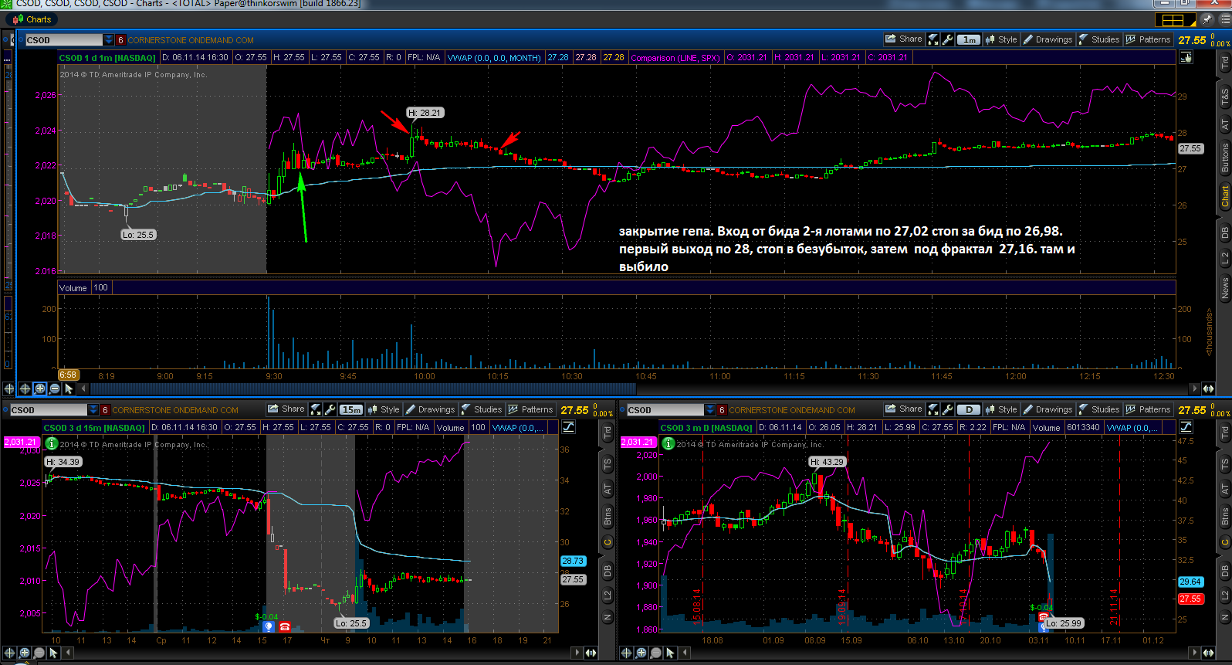Open chart mode icon in top chart toolbar
Viewport: 1232px width, 665px height.
click(x=933, y=39)
